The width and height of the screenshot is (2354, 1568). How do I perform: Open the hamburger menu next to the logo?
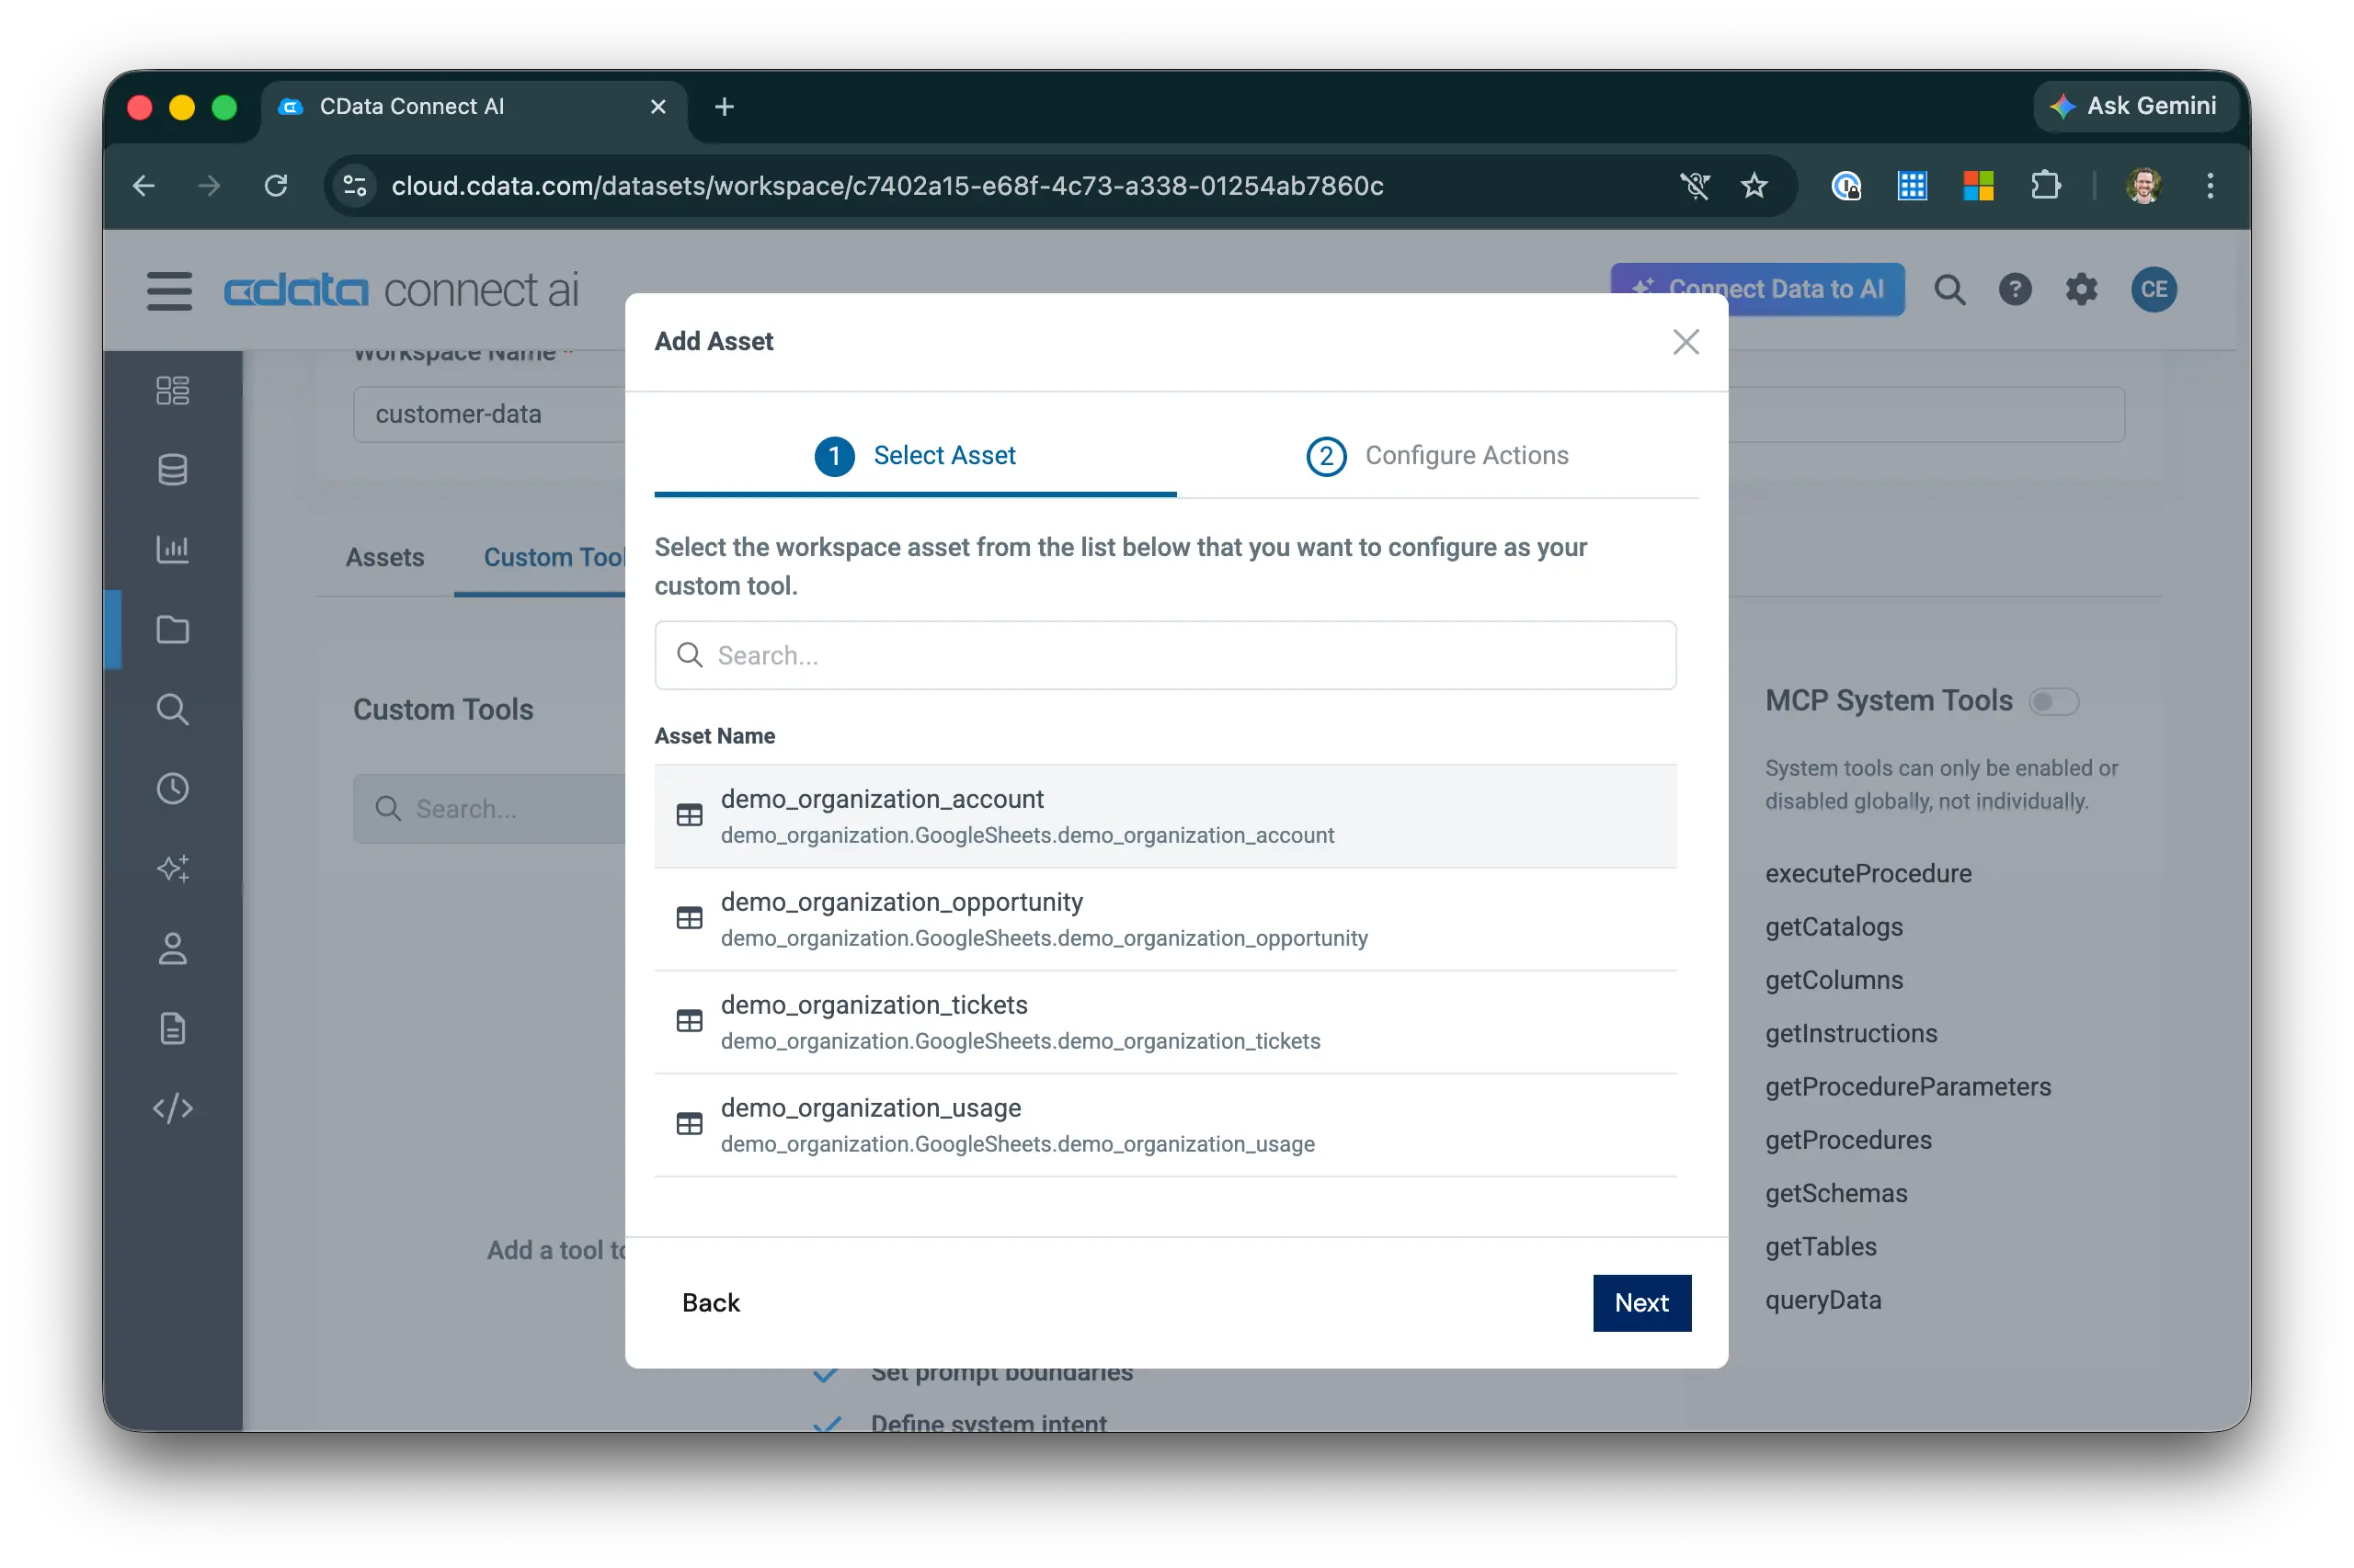point(169,290)
